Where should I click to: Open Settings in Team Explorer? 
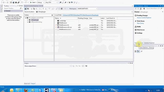[x=139, y=33]
